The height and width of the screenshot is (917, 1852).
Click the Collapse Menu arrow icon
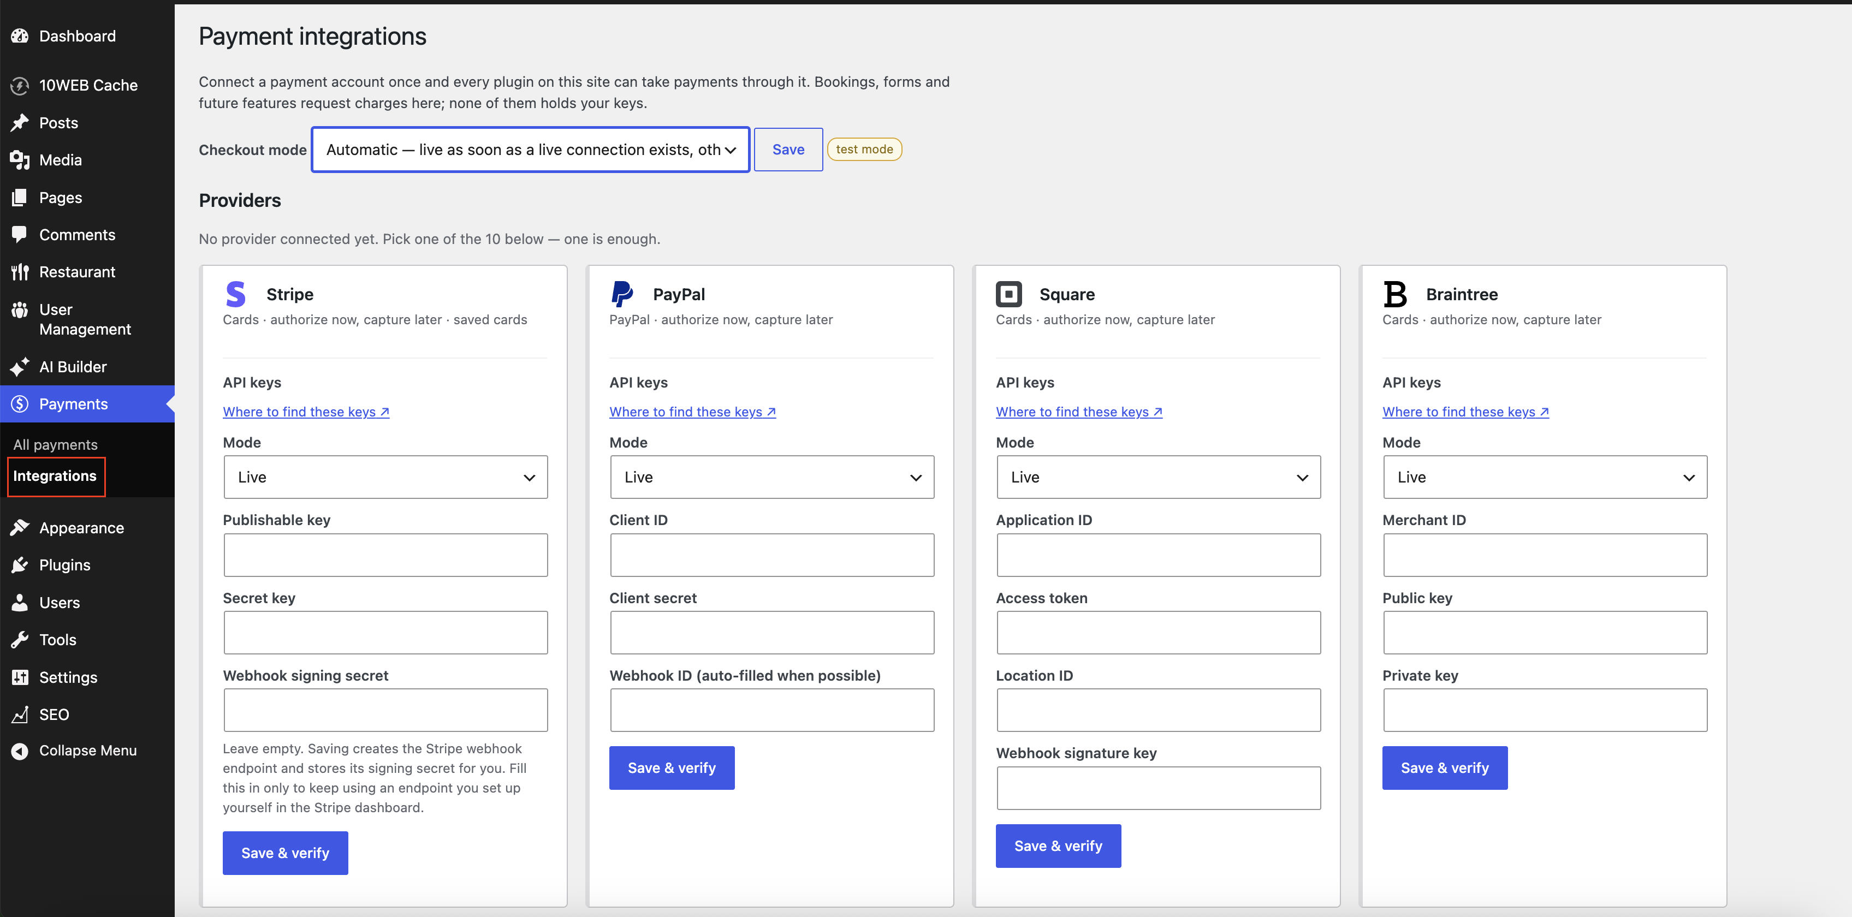point(20,751)
